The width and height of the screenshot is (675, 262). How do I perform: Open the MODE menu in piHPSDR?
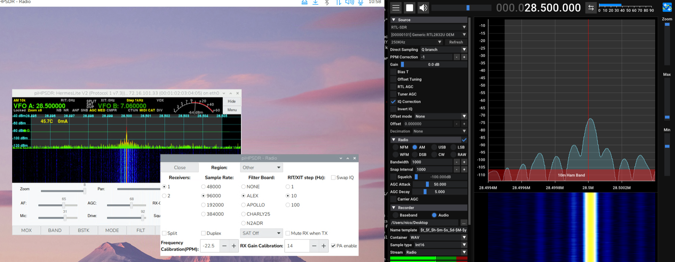(112, 230)
